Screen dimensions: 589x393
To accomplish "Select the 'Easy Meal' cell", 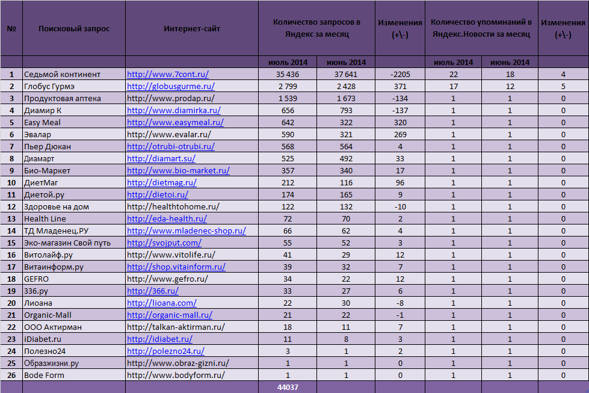I will pos(74,123).
